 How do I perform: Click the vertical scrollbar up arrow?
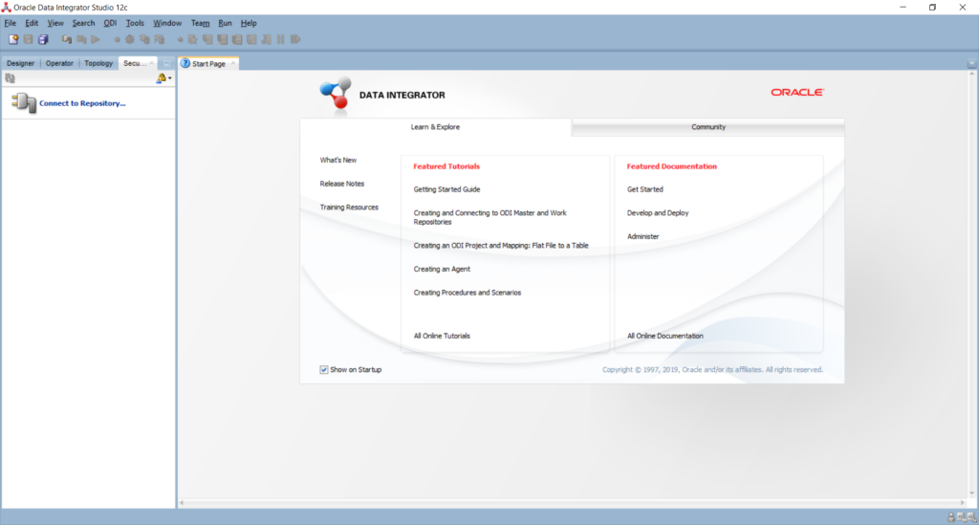[972, 75]
